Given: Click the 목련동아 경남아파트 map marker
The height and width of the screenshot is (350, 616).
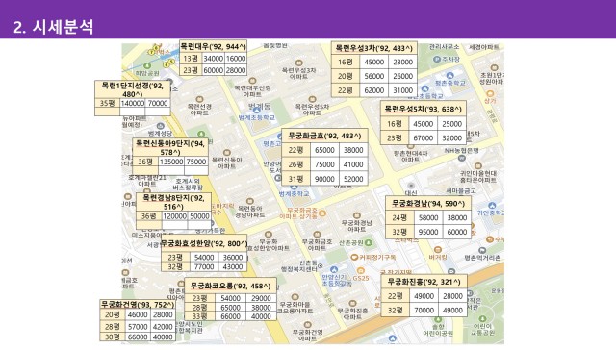Looking at the screenshot, I should pyautogui.click(x=250, y=201).
